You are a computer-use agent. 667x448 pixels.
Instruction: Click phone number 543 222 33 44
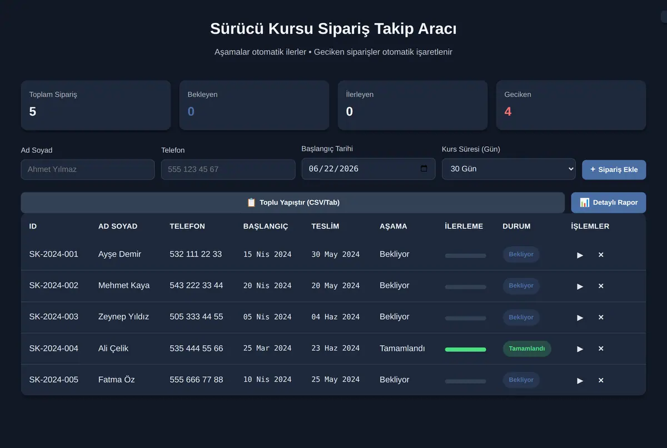coord(196,285)
